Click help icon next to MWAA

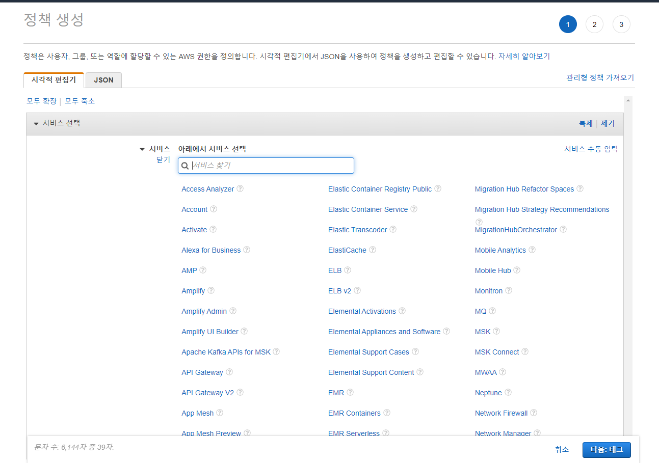tap(503, 372)
